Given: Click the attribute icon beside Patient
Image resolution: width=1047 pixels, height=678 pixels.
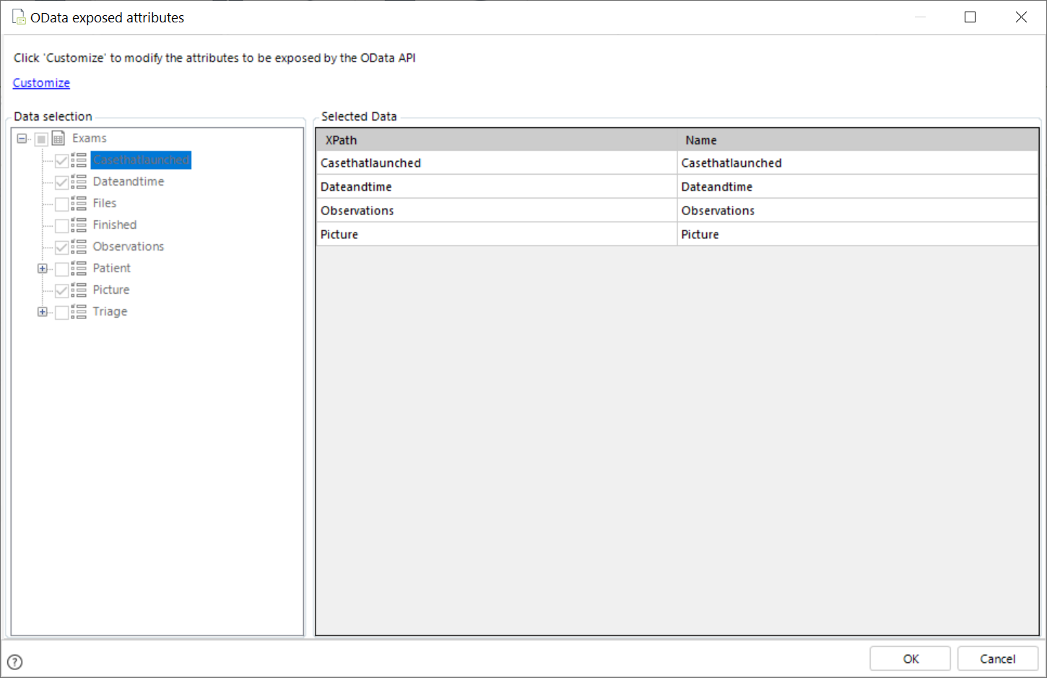Looking at the screenshot, I should click(x=79, y=269).
